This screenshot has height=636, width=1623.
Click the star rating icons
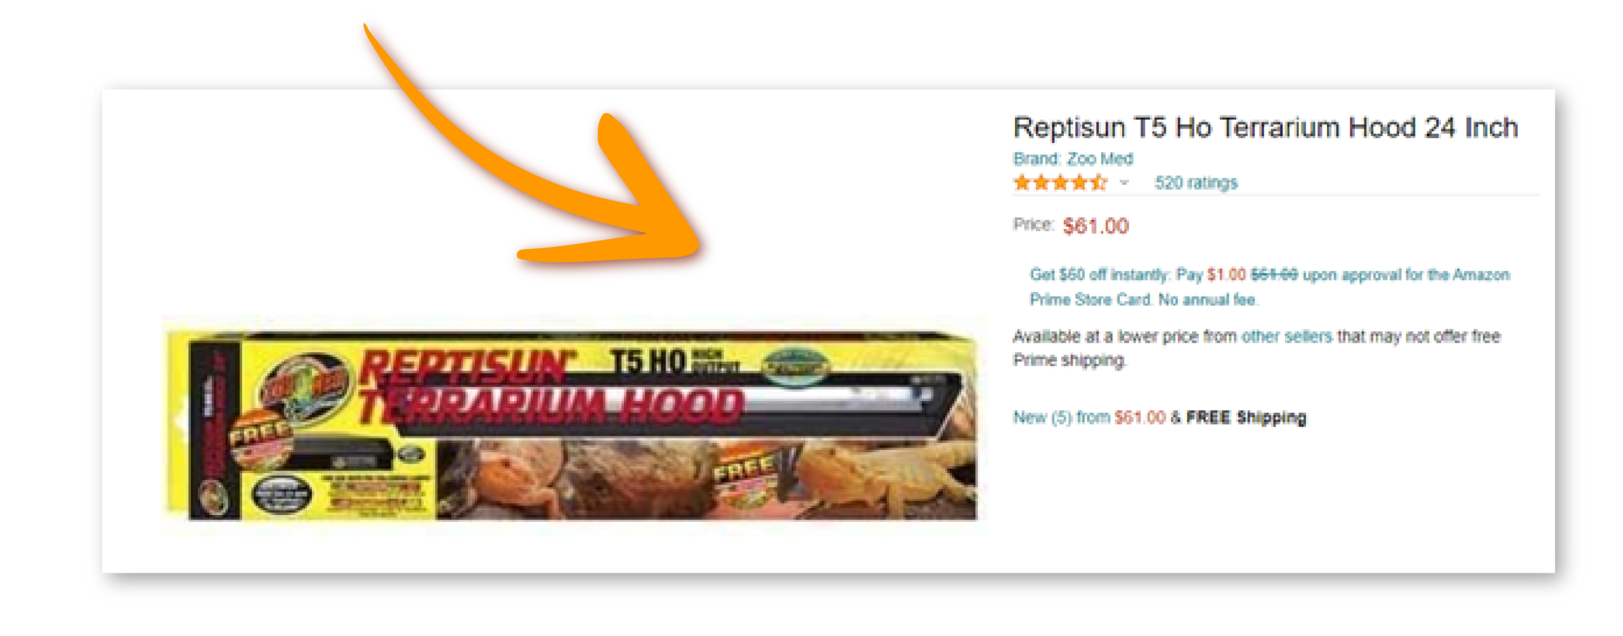(1060, 182)
